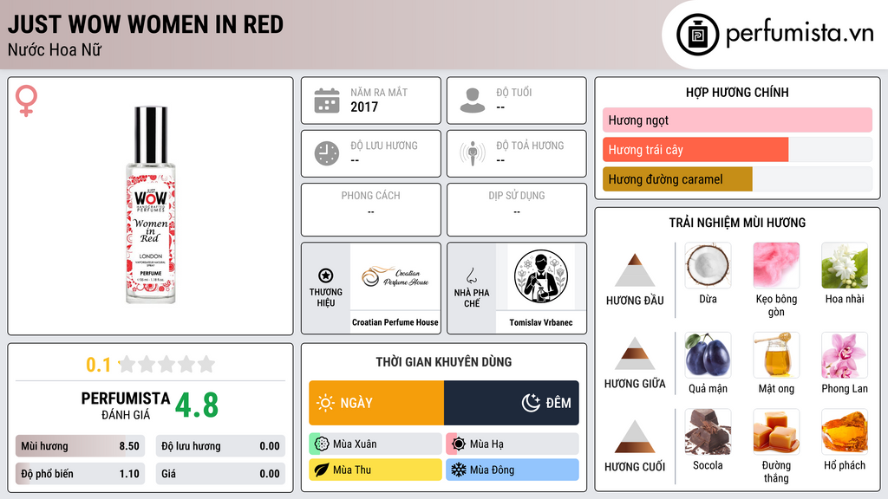Click the star badge icon above Thương hiệu
Viewport: 888px width, 499px height.
[x=326, y=275]
